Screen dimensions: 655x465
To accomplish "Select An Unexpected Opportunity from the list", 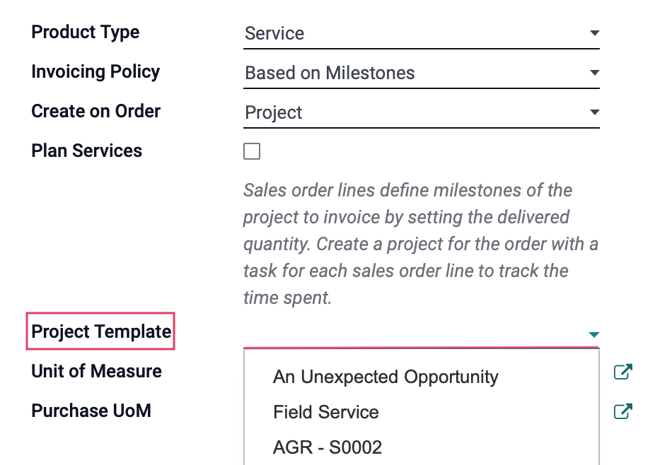I will (x=386, y=377).
